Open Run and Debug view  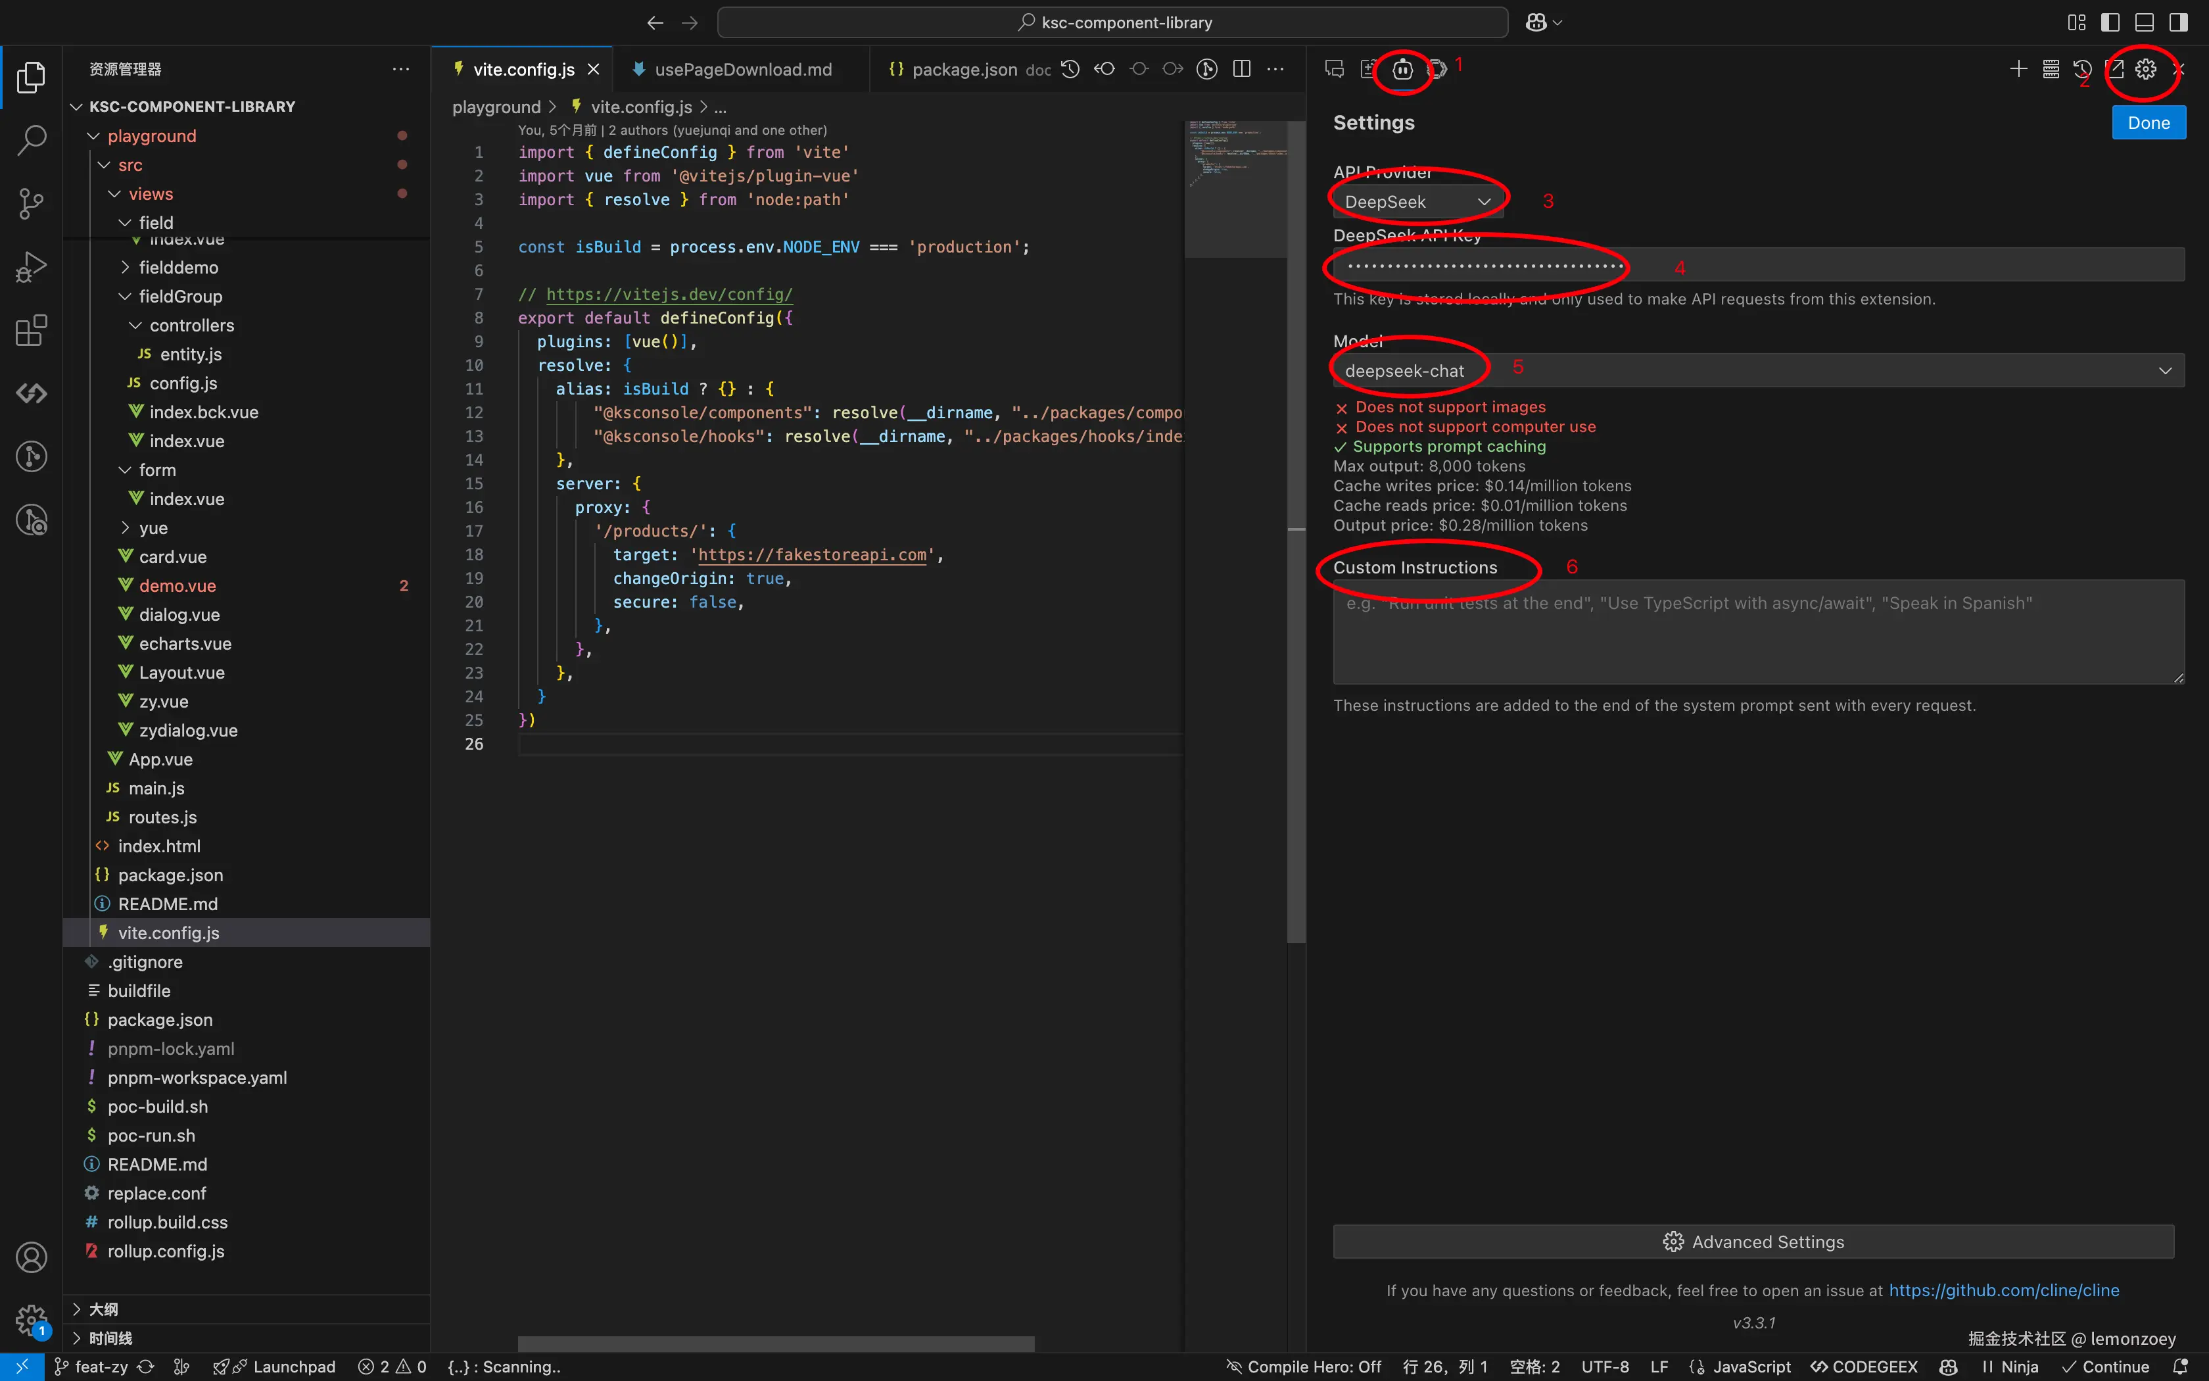point(31,267)
